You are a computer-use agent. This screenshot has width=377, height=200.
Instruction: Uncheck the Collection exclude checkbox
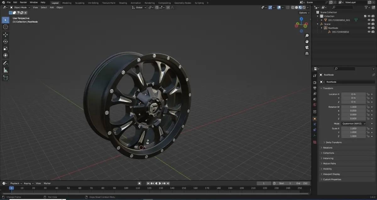(x=365, y=16)
